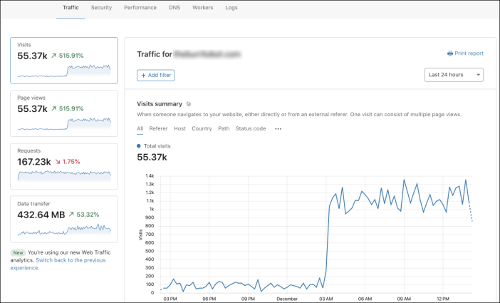
Task: Click the printer icon beside Print report
Action: pyautogui.click(x=450, y=53)
